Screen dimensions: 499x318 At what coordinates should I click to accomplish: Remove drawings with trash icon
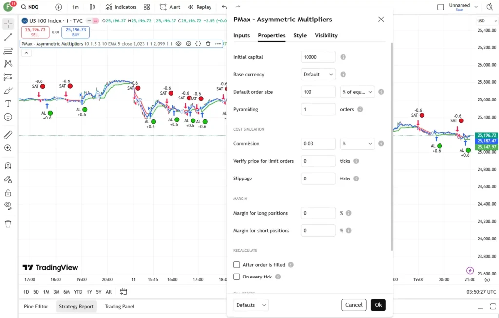8,224
